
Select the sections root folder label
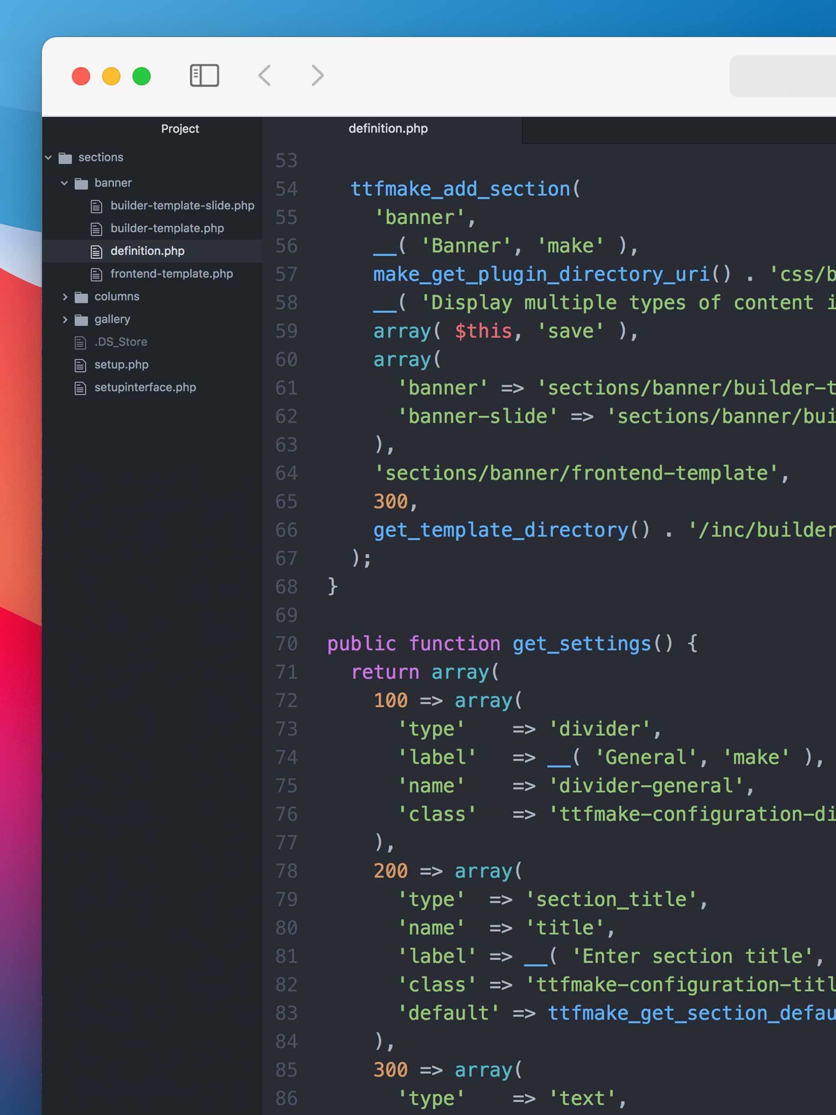coord(101,157)
